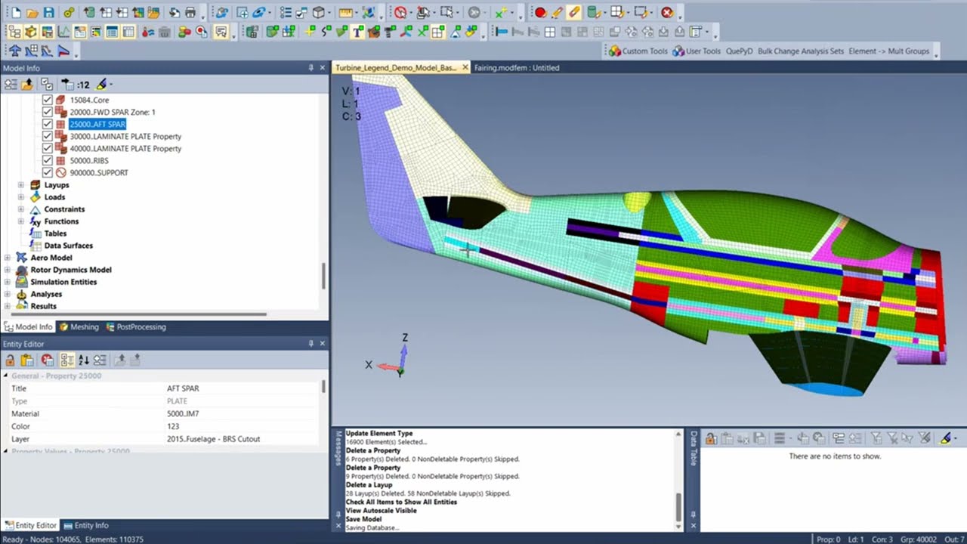Click the measure ruler tool icon
The image size is (967, 544).
[345, 13]
